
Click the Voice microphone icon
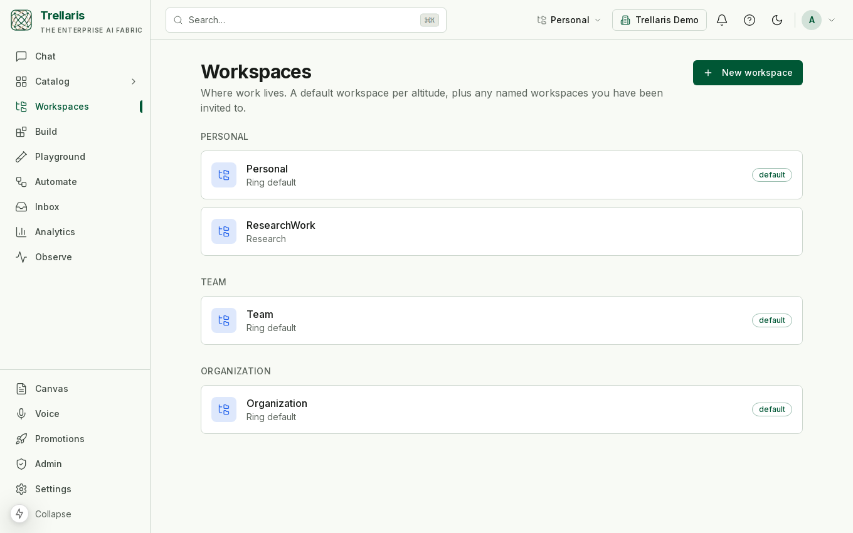click(x=21, y=414)
